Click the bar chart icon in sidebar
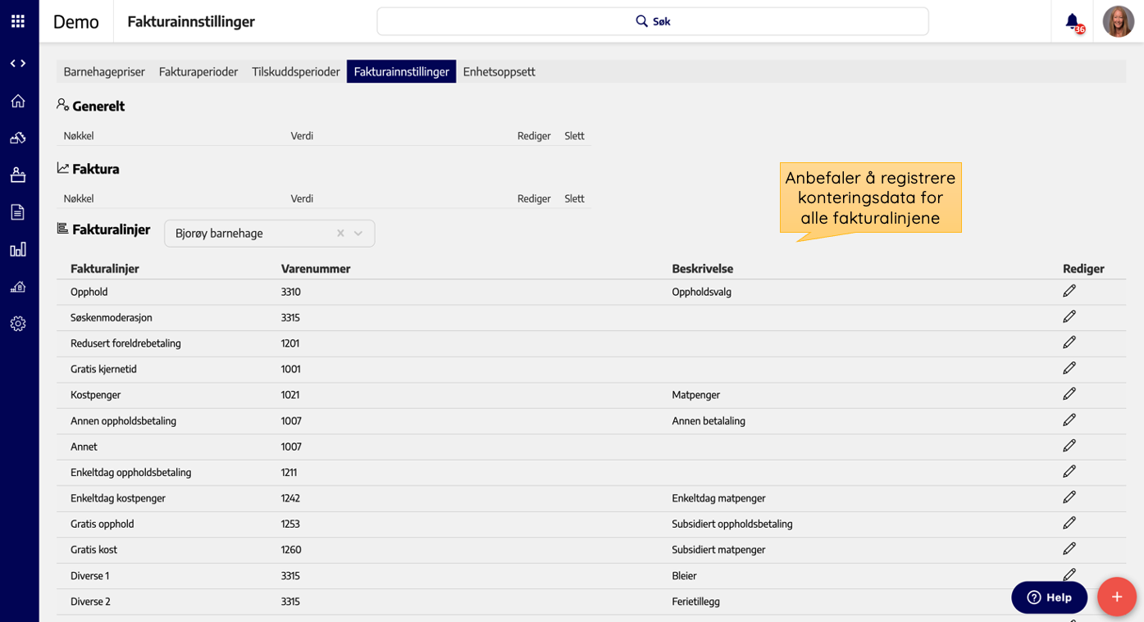The image size is (1144, 622). pyautogui.click(x=18, y=249)
